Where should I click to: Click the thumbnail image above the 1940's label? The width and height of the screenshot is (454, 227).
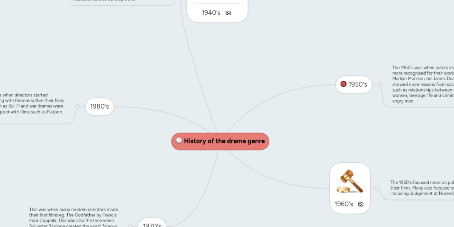[217, 2]
